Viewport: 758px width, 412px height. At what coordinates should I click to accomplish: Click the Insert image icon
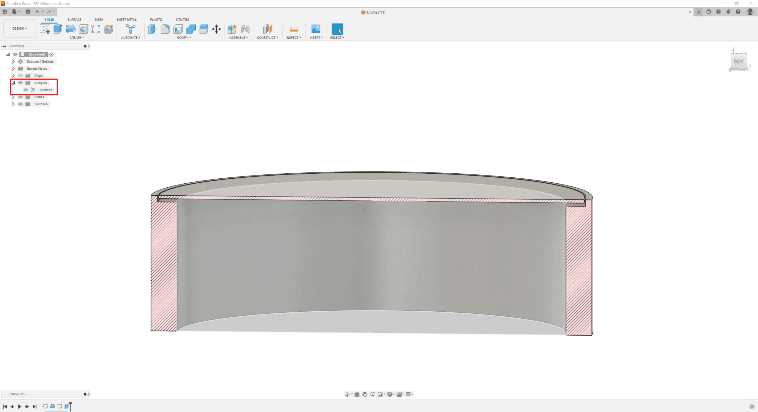coord(316,29)
